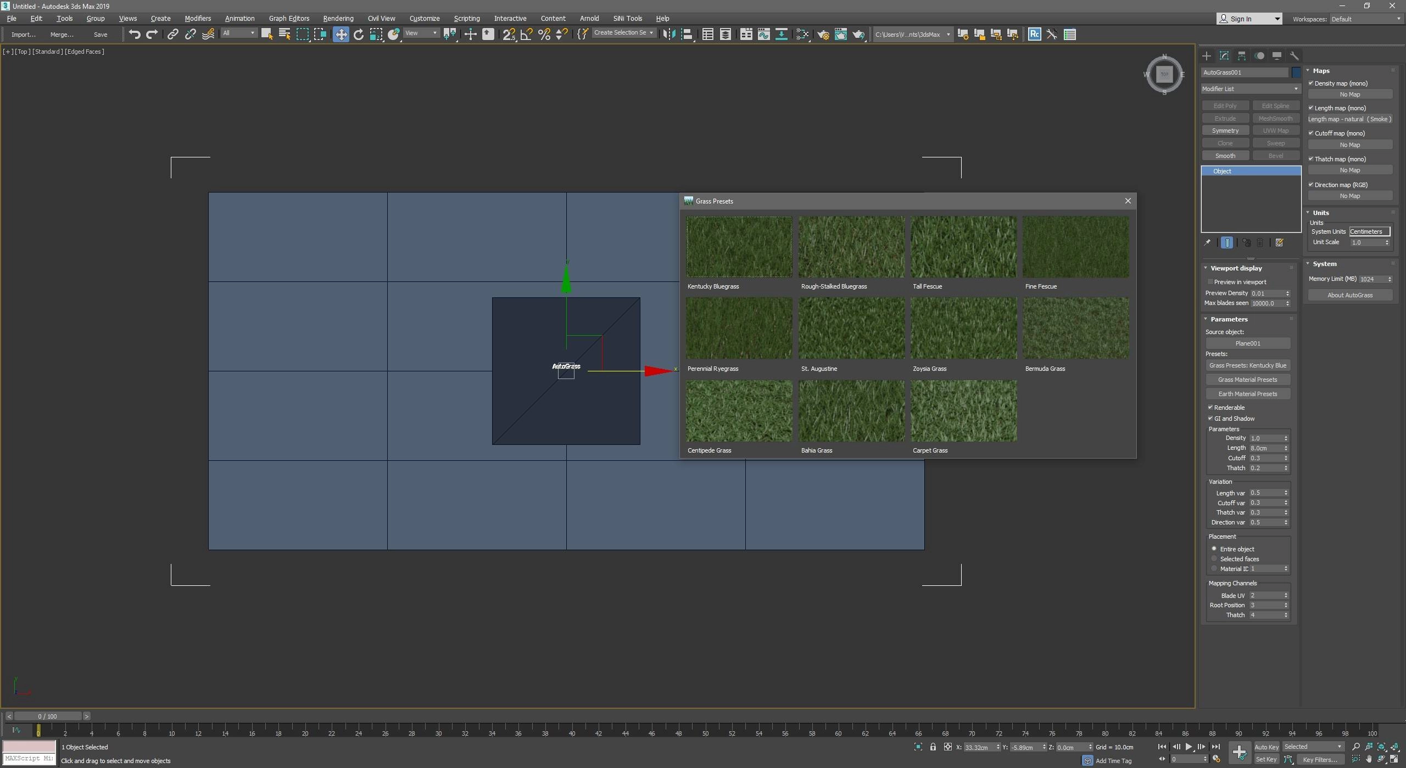This screenshot has width=1406, height=768.
Task: Toggle the Selection Lock padlock icon
Action: (x=933, y=747)
